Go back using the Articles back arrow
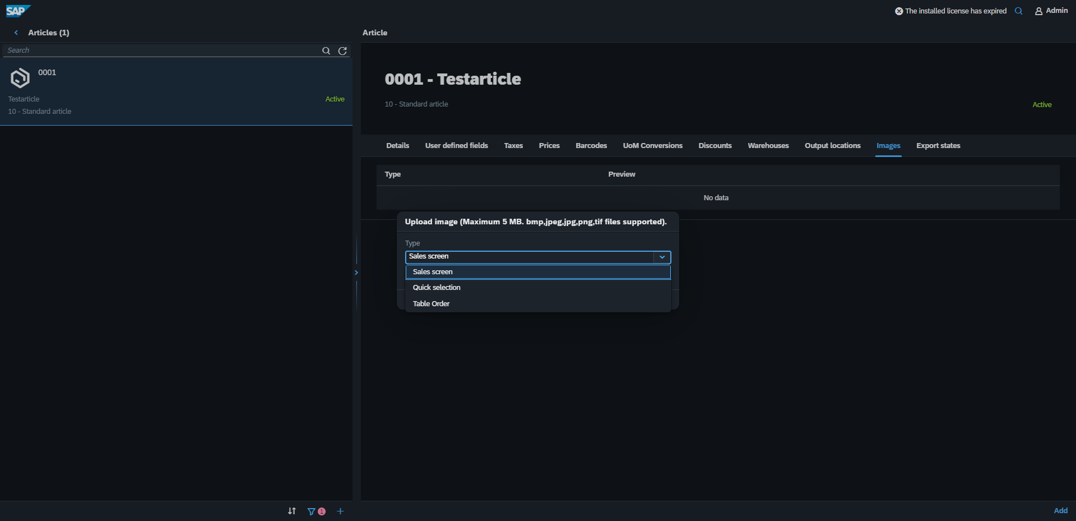This screenshot has width=1076, height=521. click(x=16, y=33)
